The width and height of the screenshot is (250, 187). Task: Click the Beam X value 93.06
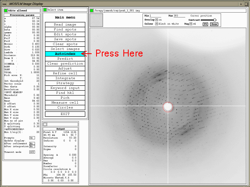click(36, 58)
